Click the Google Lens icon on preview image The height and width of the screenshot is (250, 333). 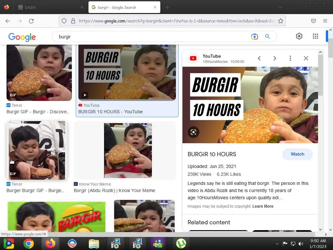[193, 132]
